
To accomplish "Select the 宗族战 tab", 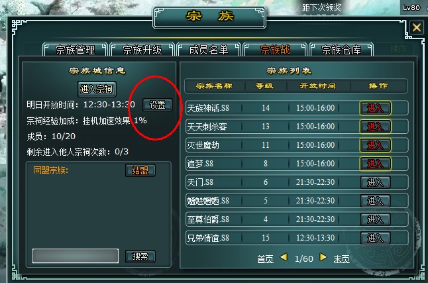I will tap(275, 50).
